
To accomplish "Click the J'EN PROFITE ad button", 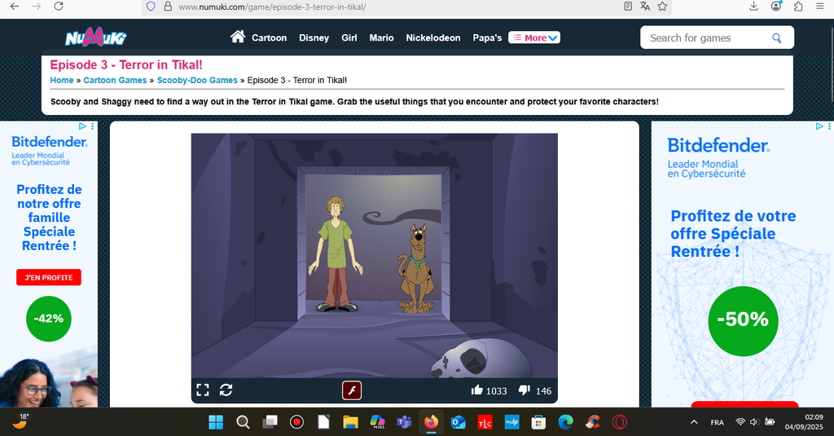I will (49, 278).
